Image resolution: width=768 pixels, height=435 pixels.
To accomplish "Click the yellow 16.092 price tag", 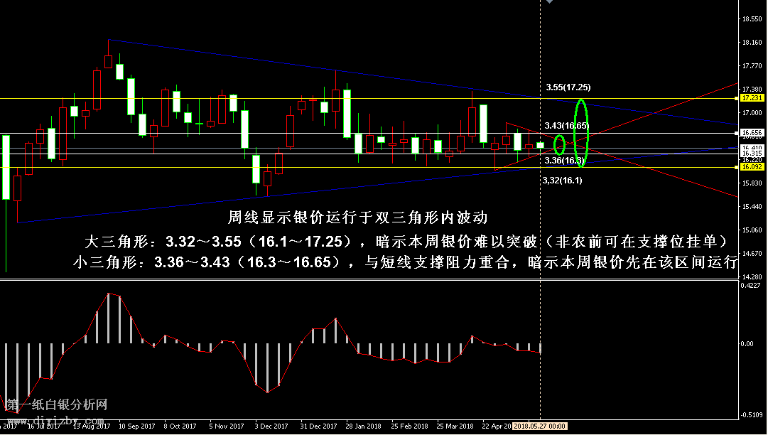I will tap(752, 167).
